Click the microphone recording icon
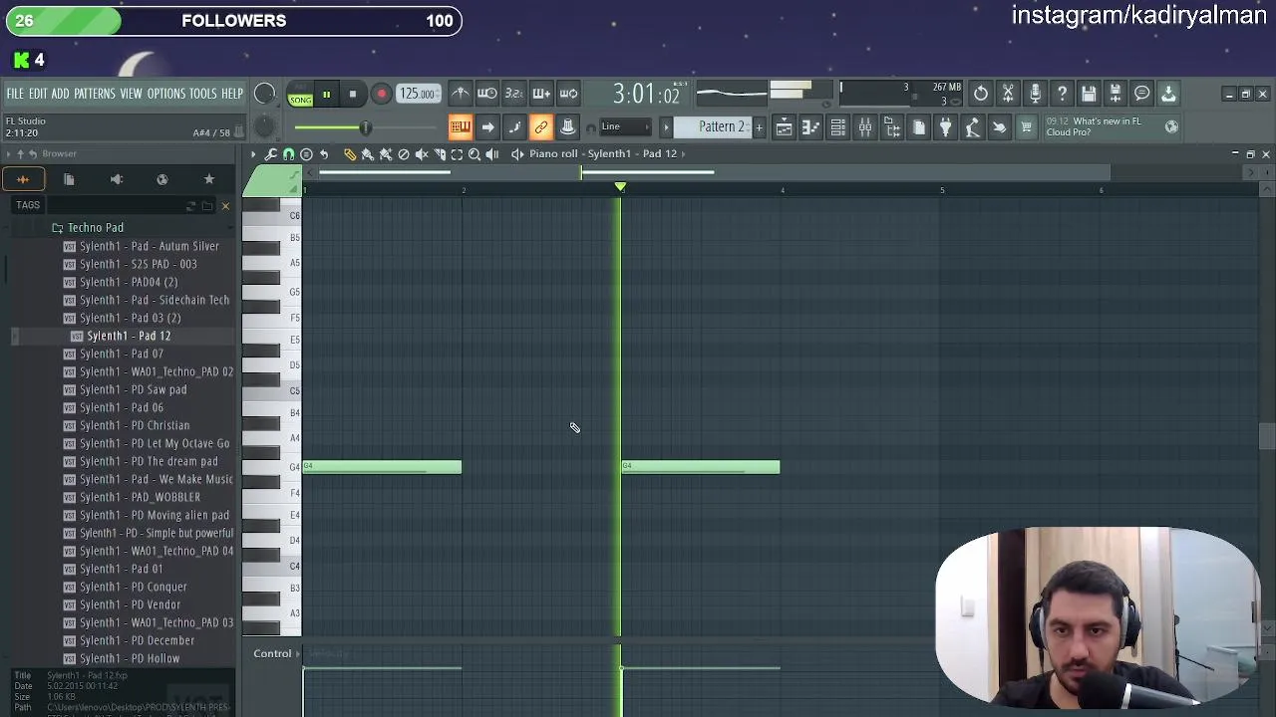 click(x=1035, y=94)
